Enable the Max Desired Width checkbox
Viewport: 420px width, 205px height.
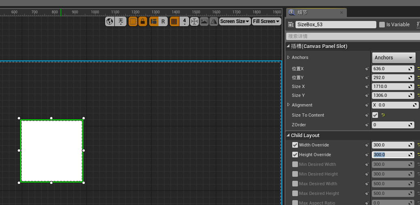click(295, 184)
